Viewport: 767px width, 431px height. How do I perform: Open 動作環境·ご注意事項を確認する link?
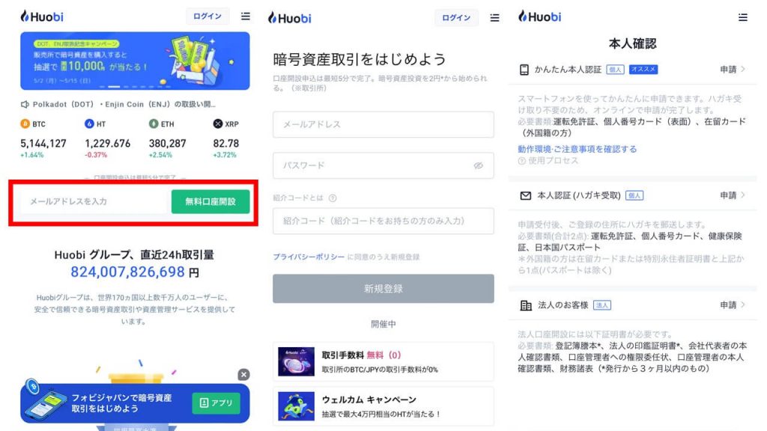[x=577, y=149]
